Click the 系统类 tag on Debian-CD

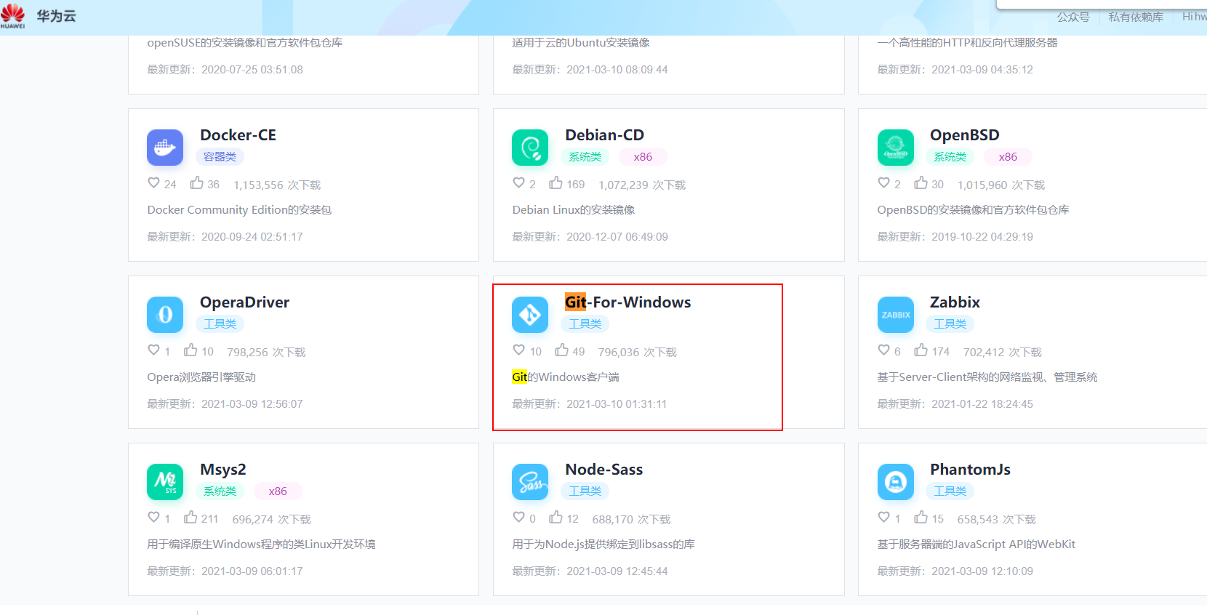click(x=585, y=157)
